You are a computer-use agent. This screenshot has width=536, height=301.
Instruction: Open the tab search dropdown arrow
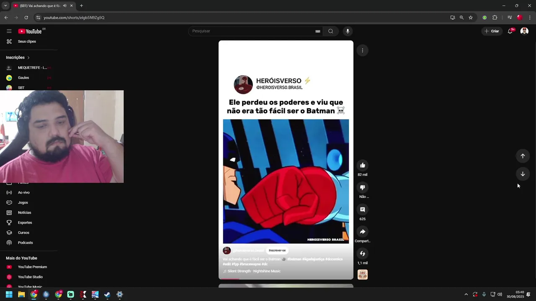coord(5,6)
